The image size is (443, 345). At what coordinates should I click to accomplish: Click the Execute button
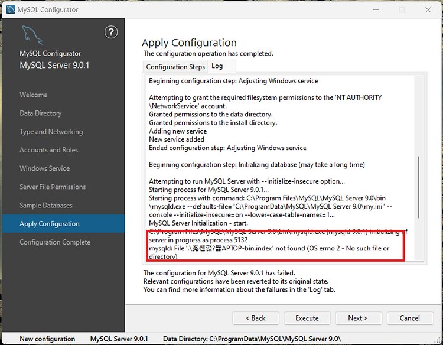click(307, 318)
